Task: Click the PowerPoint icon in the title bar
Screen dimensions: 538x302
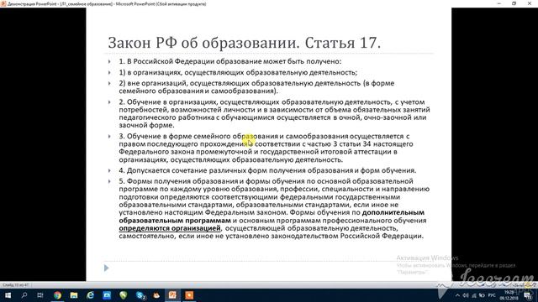Action: click(3, 3)
